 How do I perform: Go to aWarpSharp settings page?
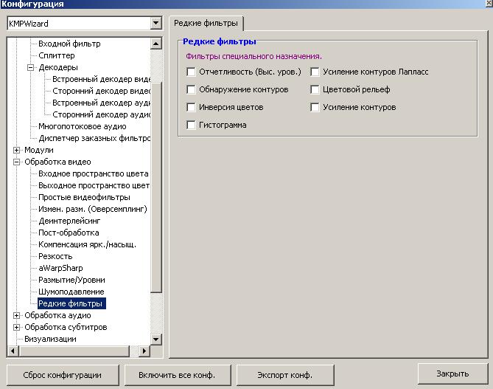[x=60, y=268]
